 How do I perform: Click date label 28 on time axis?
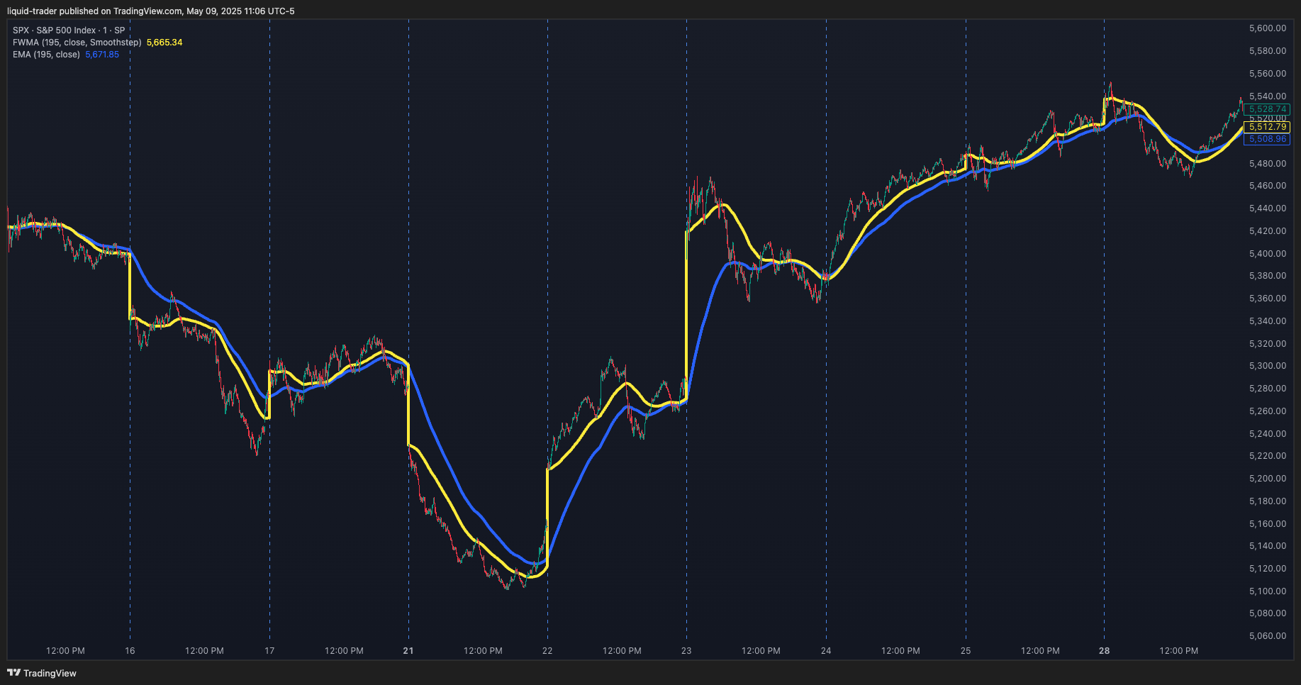point(1104,650)
